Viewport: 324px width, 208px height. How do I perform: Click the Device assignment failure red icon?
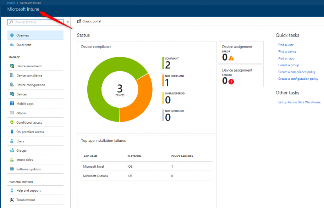coord(231,81)
